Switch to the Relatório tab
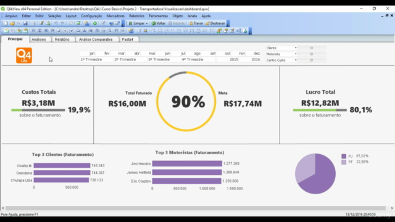Image resolution: width=395 pixels, height=222 pixels. [62, 39]
